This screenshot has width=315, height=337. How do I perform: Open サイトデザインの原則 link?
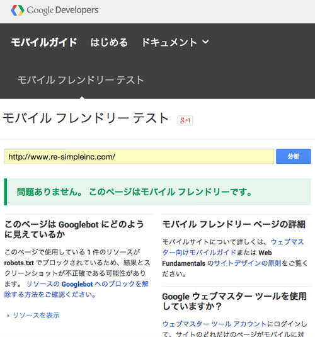[248, 263]
